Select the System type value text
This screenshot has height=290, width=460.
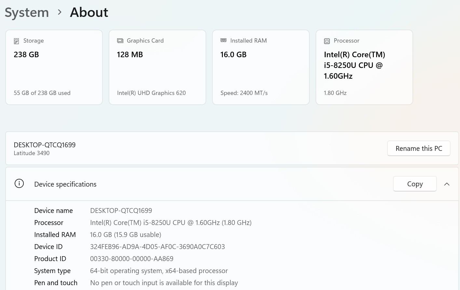[159, 271]
